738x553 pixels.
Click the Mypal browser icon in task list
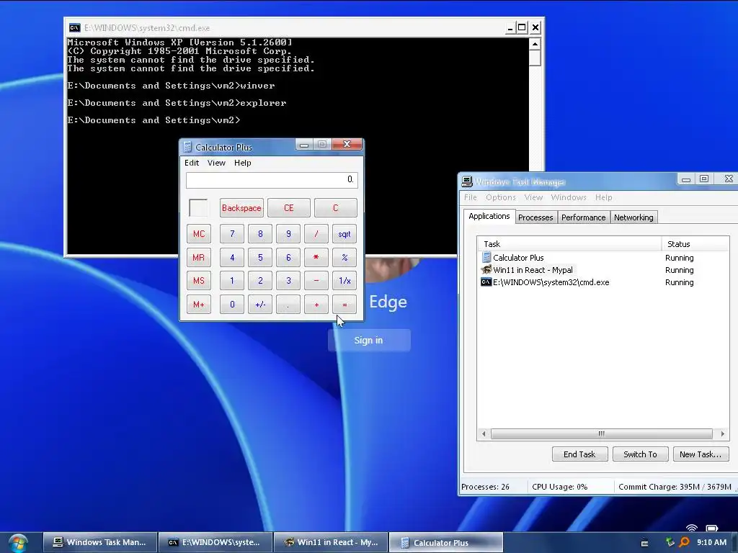tap(486, 269)
